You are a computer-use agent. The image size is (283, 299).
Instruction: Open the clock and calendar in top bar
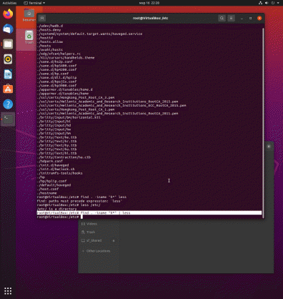tap(149, 3)
